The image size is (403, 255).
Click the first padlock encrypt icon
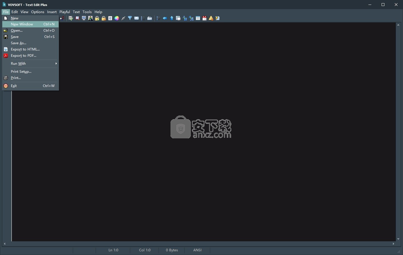click(x=97, y=18)
